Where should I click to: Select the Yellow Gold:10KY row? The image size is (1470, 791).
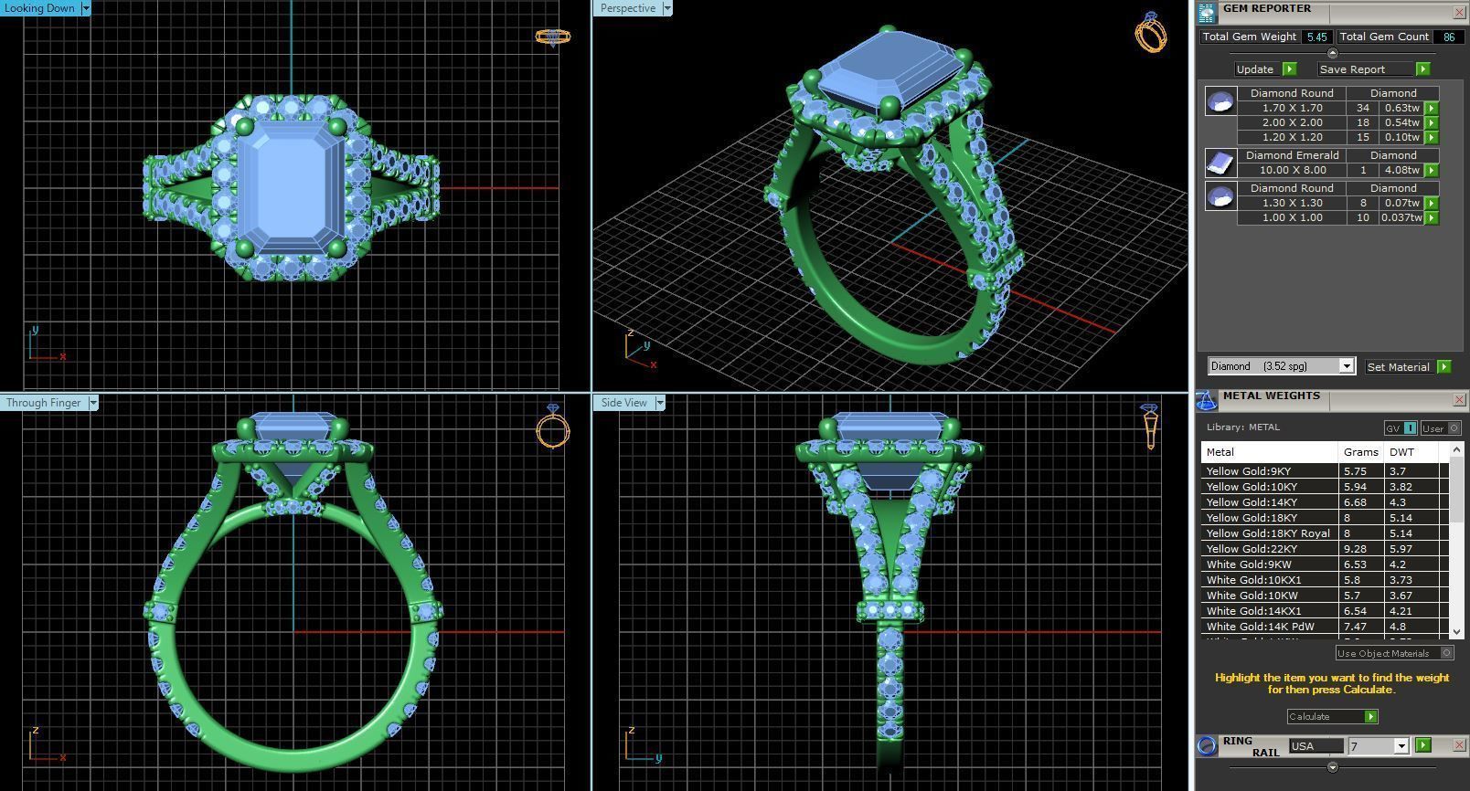[1325, 487]
